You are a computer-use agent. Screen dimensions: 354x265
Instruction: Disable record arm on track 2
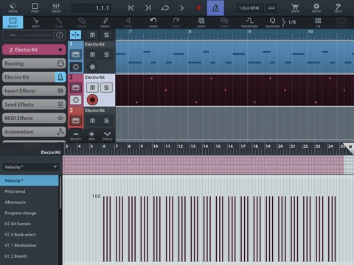pyautogui.click(x=92, y=100)
